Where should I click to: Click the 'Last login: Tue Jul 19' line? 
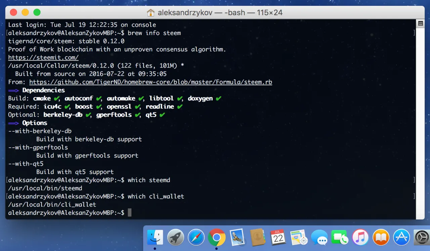(x=82, y=25)
